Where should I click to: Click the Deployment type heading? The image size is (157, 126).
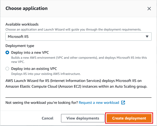[x=20, y=46]
